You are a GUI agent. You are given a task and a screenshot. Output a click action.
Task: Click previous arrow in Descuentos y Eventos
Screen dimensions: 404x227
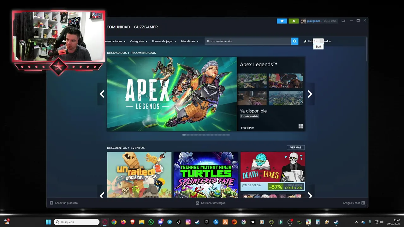point(102,195)
